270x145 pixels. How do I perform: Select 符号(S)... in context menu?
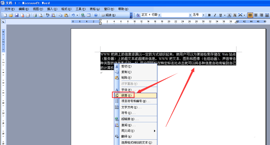(136, 113)
